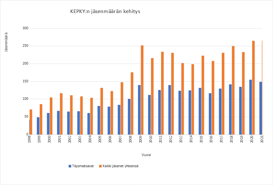The height and width of the screenshot is (185, 273).
Task: Click the 200 value on the vertical axis
Action: coord(25,64)
